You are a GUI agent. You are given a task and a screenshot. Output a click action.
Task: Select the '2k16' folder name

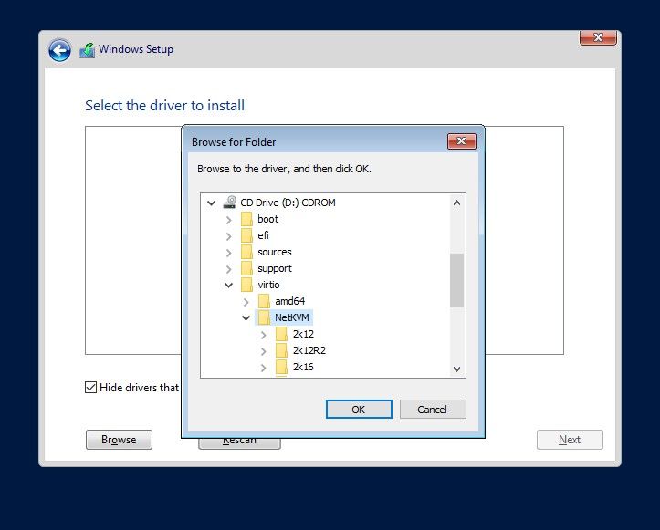(x=303, y=367)
